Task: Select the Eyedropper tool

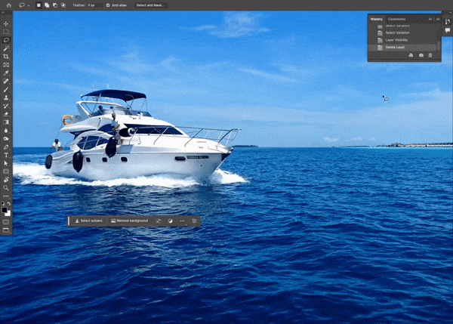Action: [x=6, y=73]
